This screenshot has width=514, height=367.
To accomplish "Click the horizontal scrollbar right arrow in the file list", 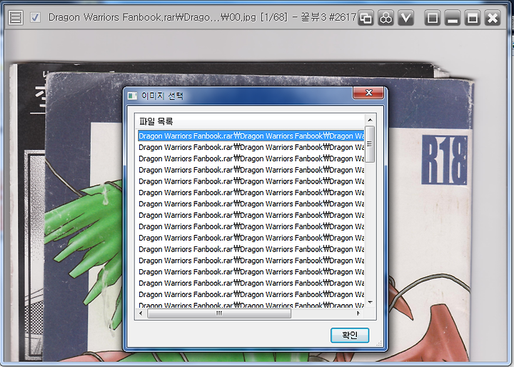I will click(x=358, y=313).
